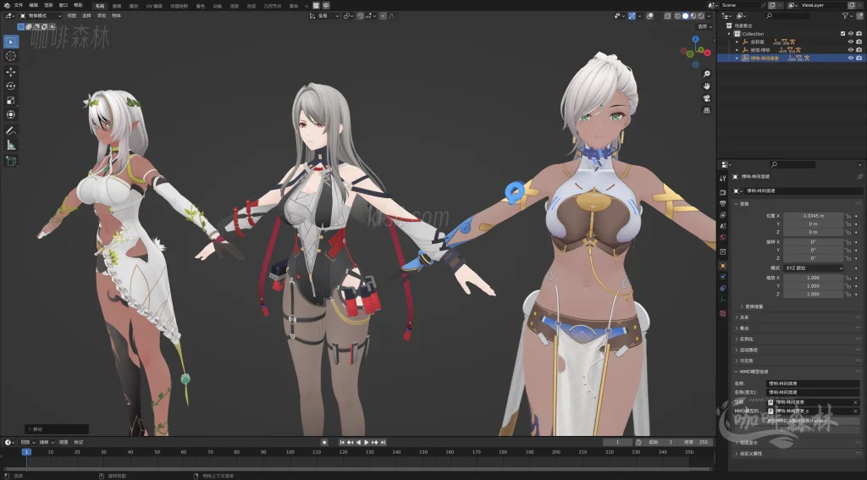Screen dimensions: 867x480
Task: Click the new-scene icon beside the Scene field
Action: click(772, 5)
